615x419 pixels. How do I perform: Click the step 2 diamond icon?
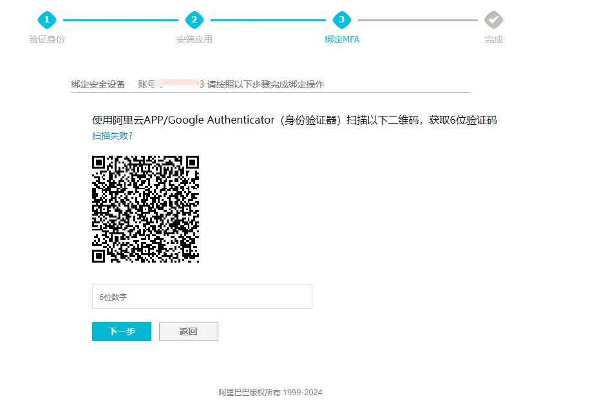(x=194, y=19)
